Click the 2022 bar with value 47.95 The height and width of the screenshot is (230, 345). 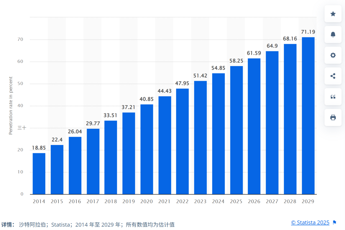coord(182,142)
